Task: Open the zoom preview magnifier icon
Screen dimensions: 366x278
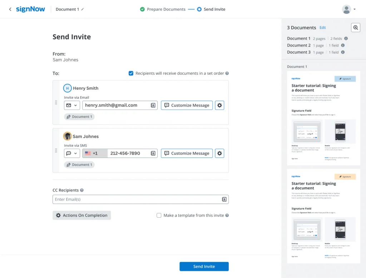Action: 355,28
